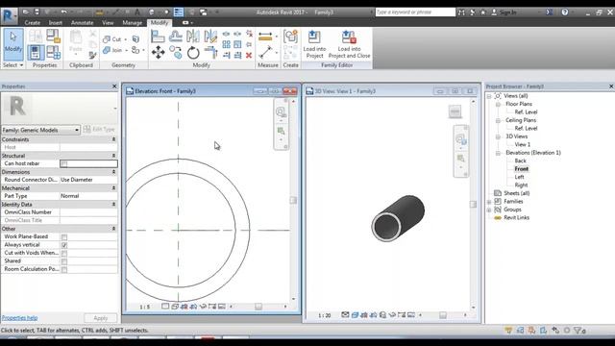The width and height of the screenshot is (615, 346).
Task: Toggle Can host rebar checkbox
Action: click(64, 163)
